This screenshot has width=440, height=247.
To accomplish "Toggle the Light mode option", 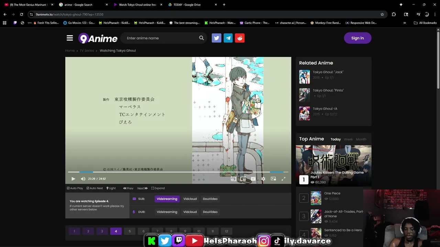I will (x=111, y=188).
